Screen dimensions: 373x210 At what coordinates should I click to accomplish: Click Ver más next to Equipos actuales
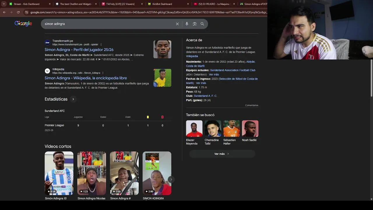(x=214, y=75)
